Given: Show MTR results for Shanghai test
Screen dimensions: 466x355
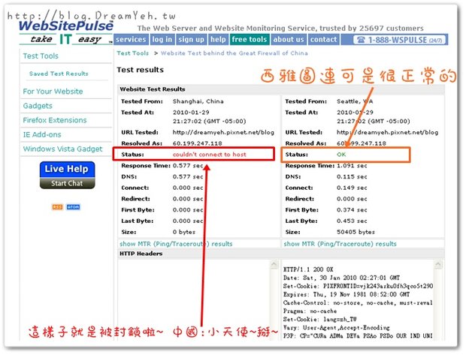Looking at the screenshot, I should pos(176,244).
